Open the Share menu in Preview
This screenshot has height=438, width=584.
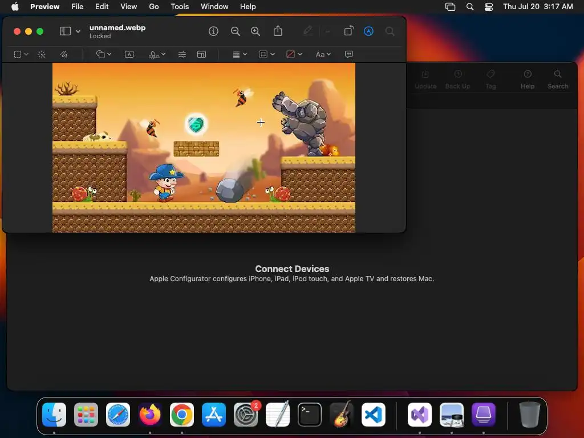click(x=278, y=31)
